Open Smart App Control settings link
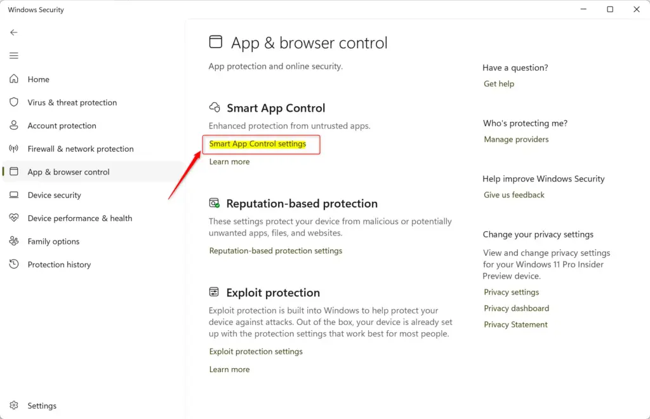The height and width of the screenshot is (419, 650). point(258,144)
